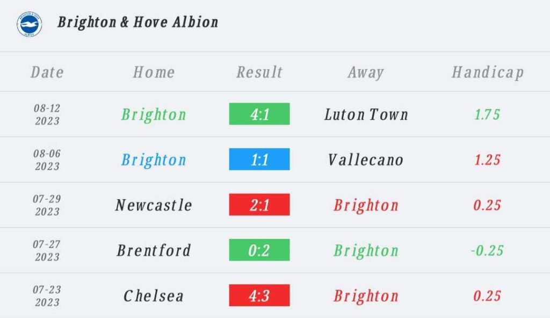Open the red 4:3 result badge
Image resolution: width=550 pixels, height=318 pixels.
point(259,295)
